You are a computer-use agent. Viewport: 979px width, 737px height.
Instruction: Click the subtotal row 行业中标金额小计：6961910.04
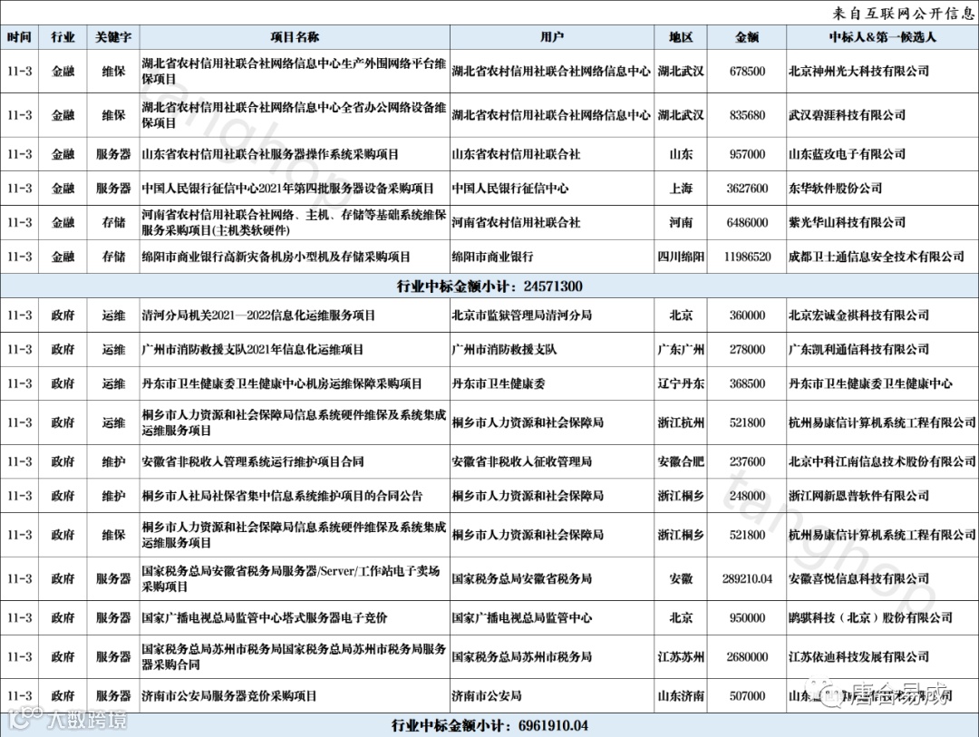489,725
